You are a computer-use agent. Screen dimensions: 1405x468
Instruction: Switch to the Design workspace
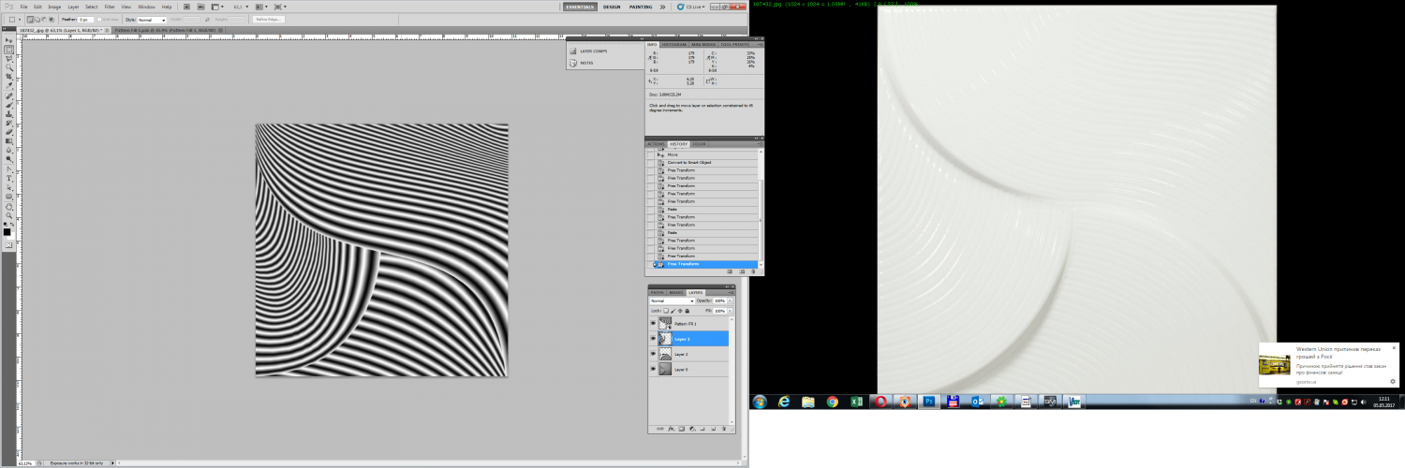pos(612,7)
